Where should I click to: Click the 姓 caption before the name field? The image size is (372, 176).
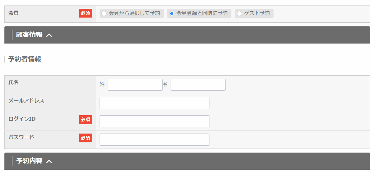tap(102, 85)
